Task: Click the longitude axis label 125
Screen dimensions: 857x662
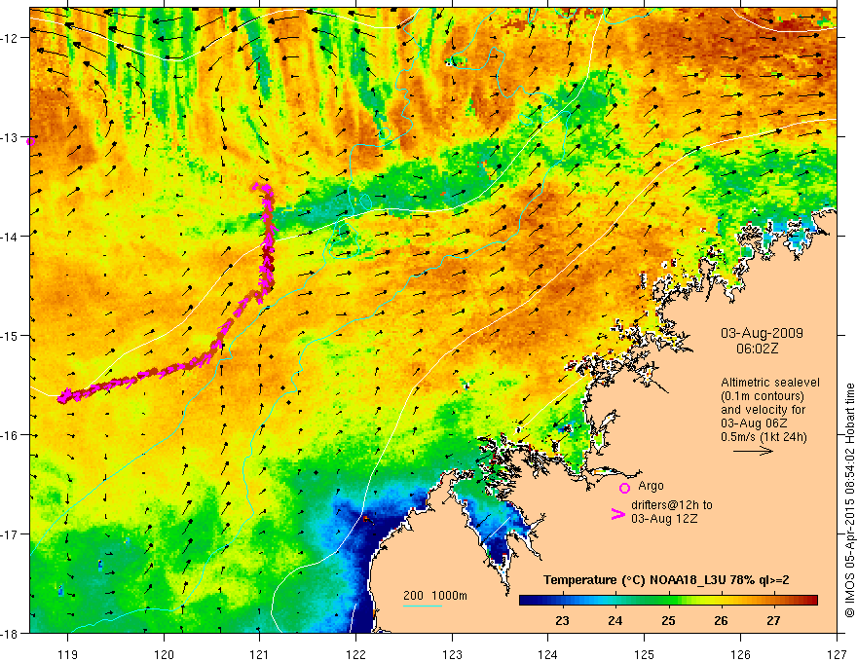Action: 645,654
